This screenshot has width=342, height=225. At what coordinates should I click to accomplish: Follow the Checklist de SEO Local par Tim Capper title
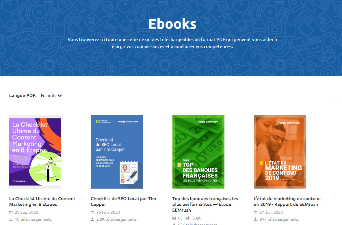[123, 201]
